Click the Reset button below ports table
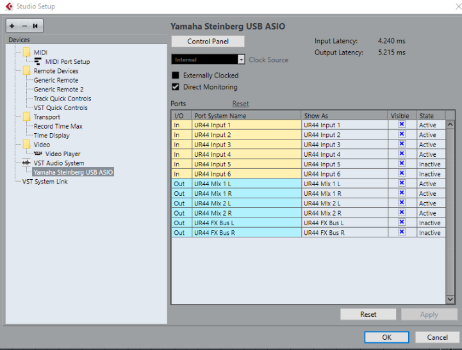 (368, 314)
